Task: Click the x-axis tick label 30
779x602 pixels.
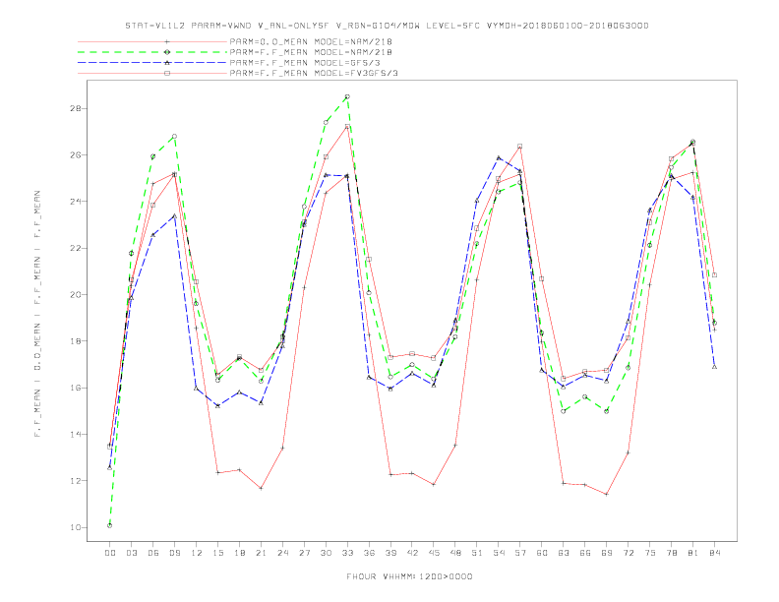Action: [326, 553]
